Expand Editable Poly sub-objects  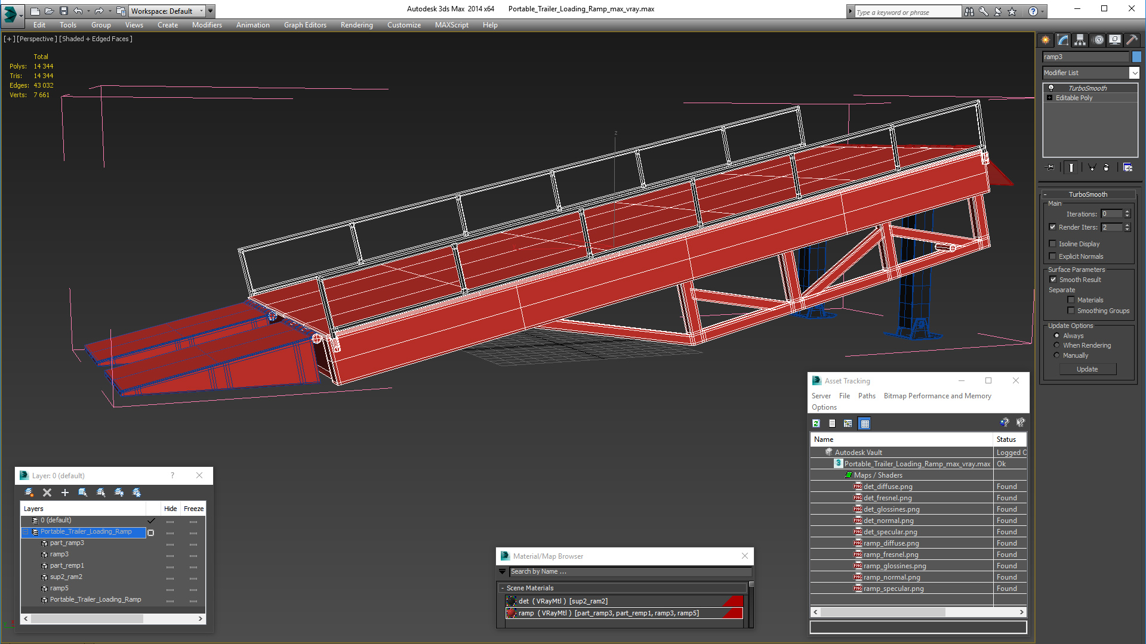click(x=1049, y=98)
